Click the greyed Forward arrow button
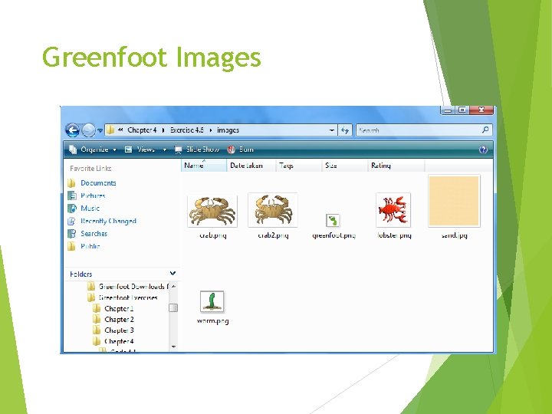Screen dimensions: 552x414 pyautogui.click(x=88, y=130)
